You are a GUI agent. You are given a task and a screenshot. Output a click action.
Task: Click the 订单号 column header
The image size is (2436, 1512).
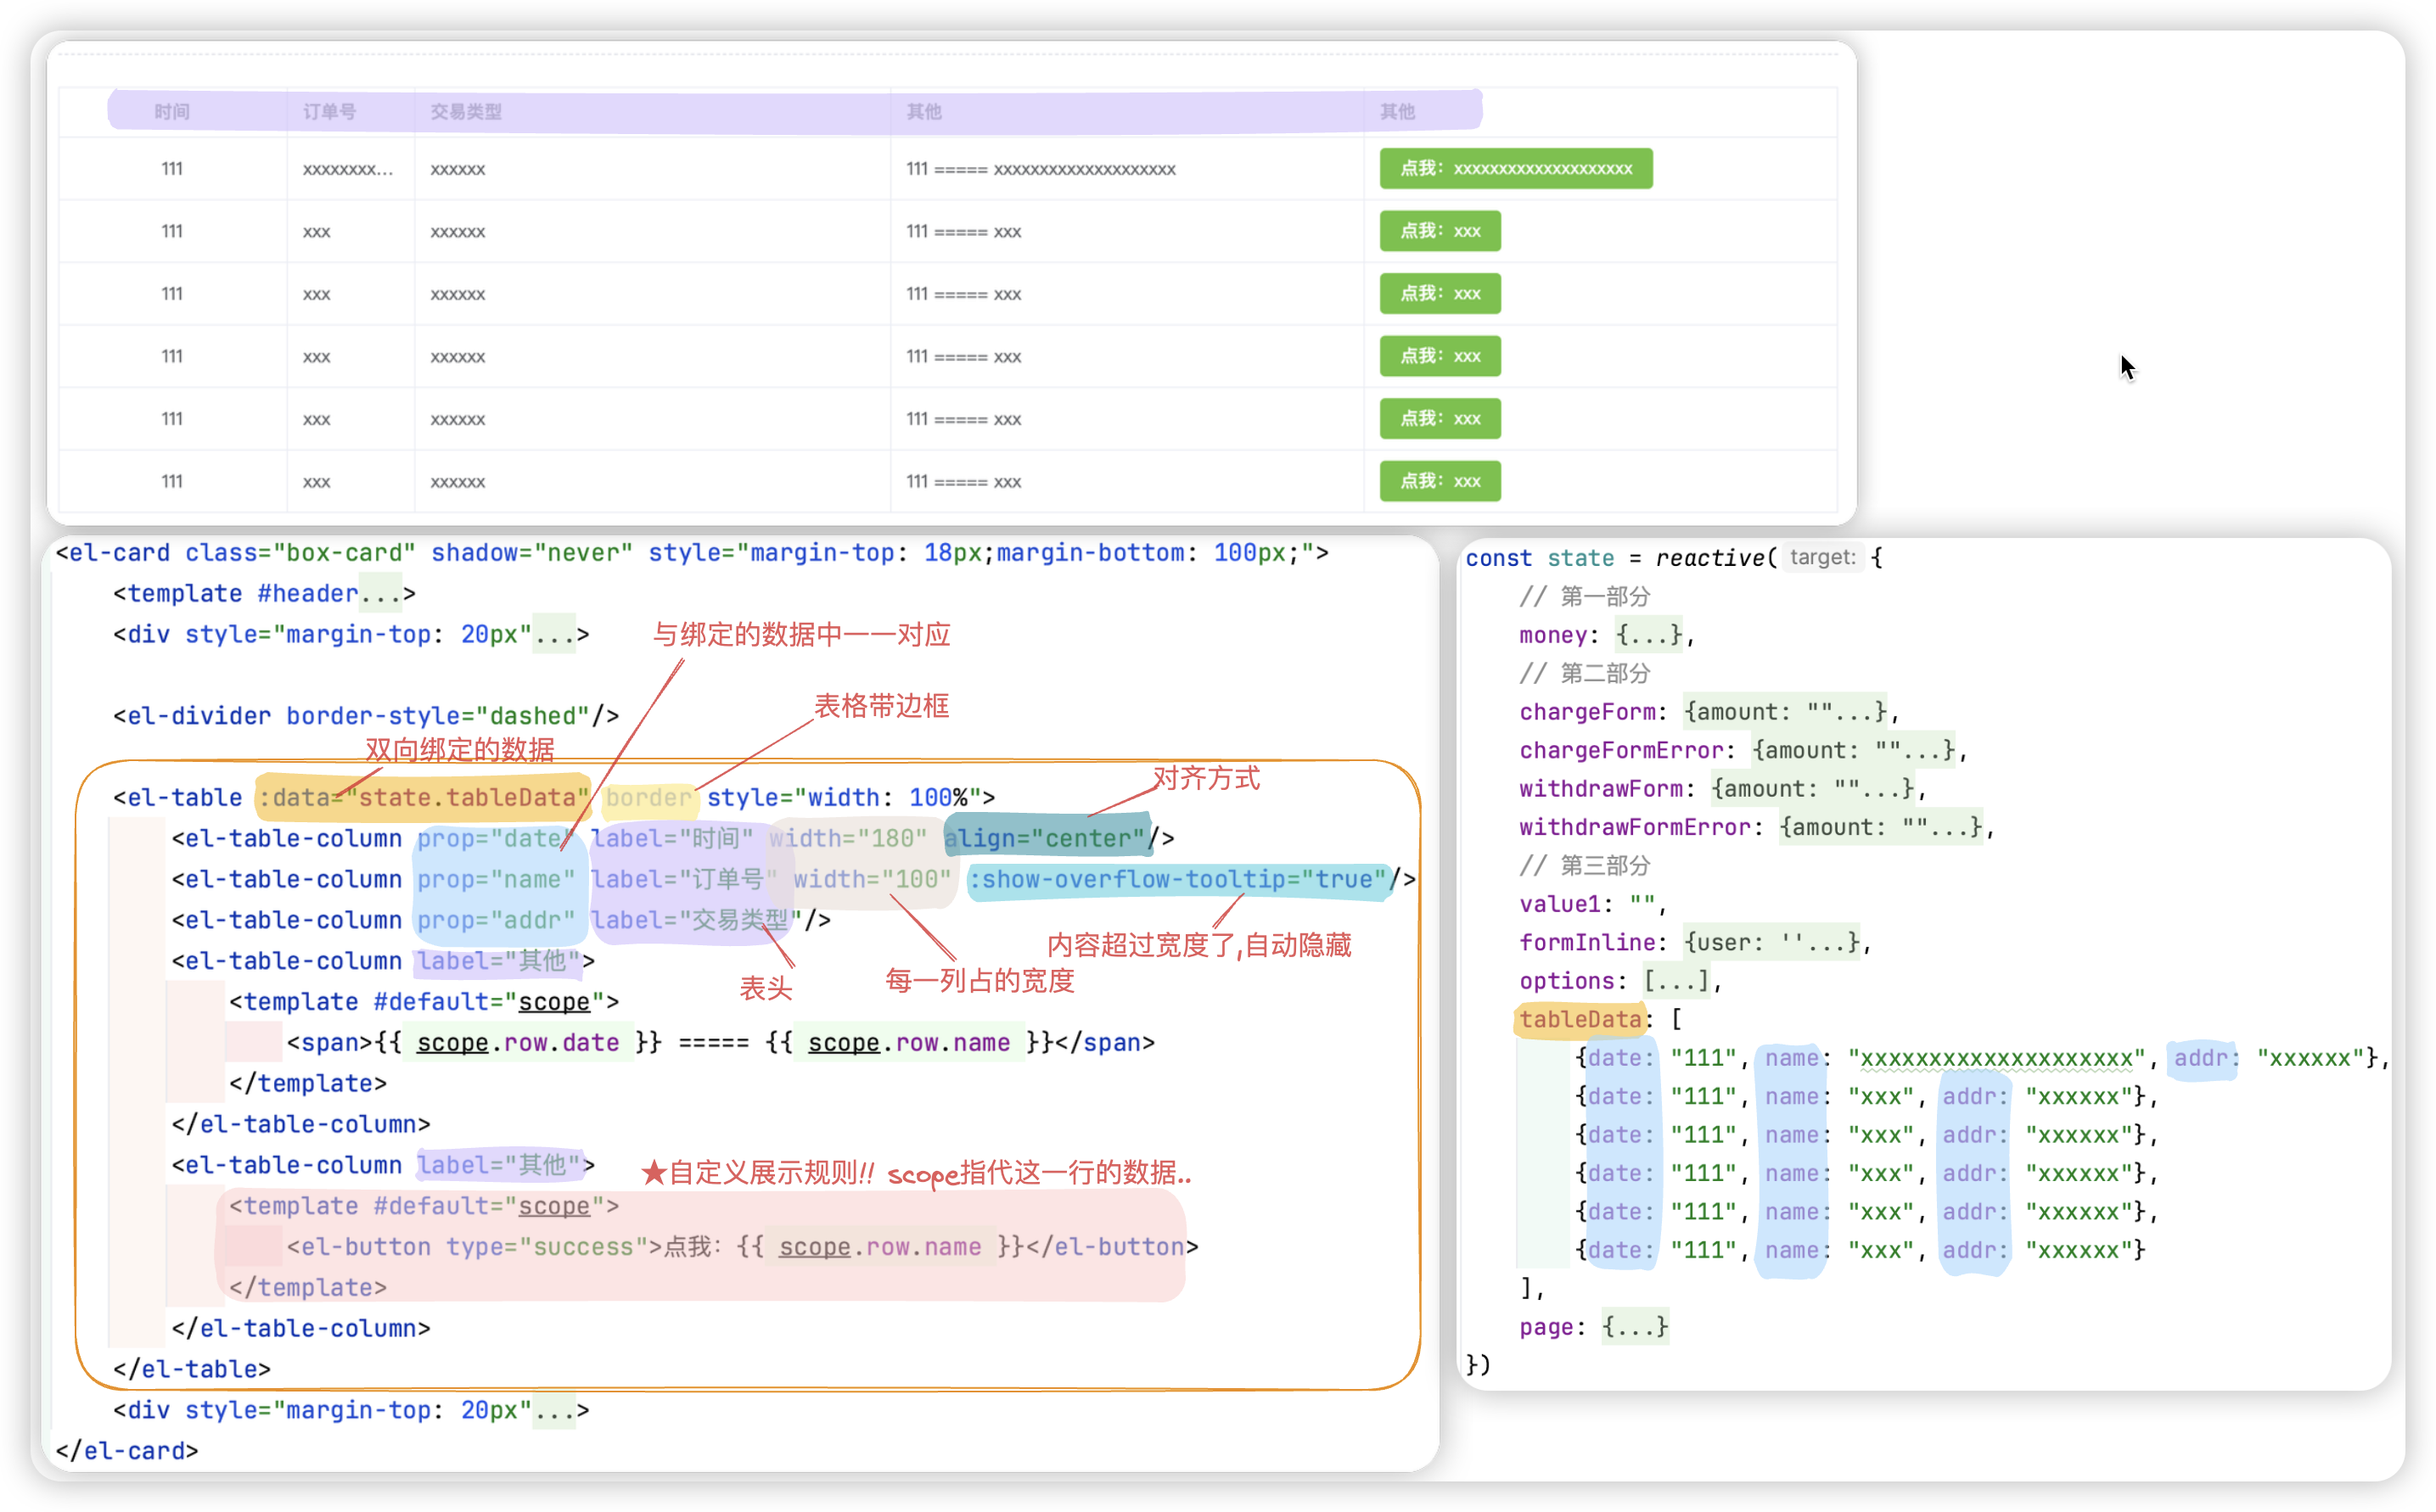(329, 111)
